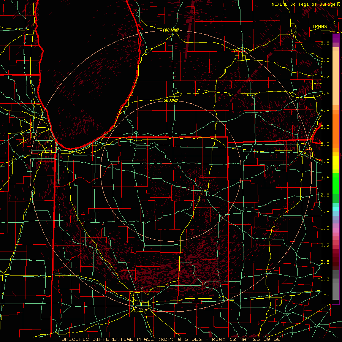Click the 9.8 scale value
The height and width of the screenshot is (342, 342).
pyautogui.click(x=325, y=43)
